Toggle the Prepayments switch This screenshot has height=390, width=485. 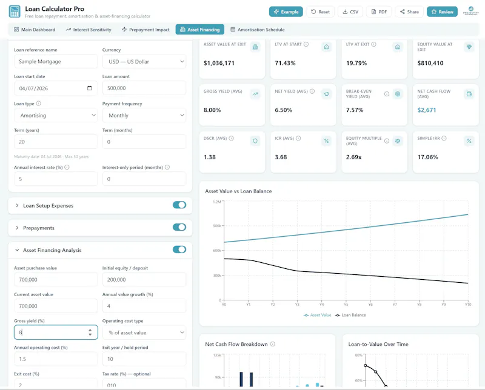click(x=179, y=227)
